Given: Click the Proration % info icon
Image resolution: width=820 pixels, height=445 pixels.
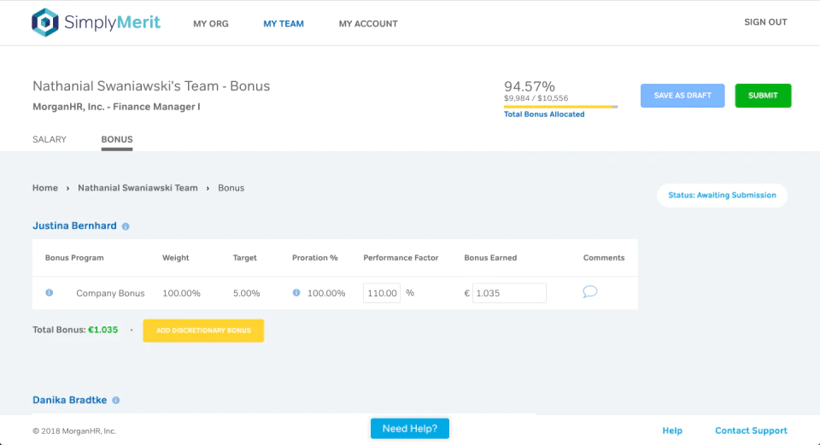Looking at the screenshot, I should [x=296, y=293].
